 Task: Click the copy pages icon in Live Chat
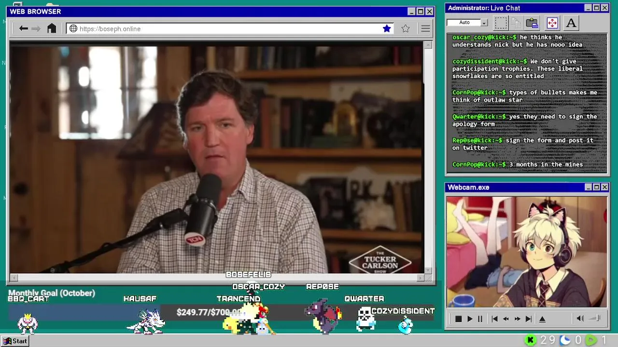pyautogui.click(x=516, y=23)
